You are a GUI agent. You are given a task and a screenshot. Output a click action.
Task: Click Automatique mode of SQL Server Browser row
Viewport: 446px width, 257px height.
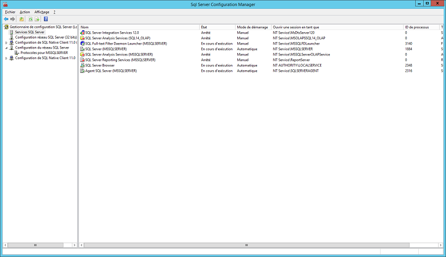(247, 65)
